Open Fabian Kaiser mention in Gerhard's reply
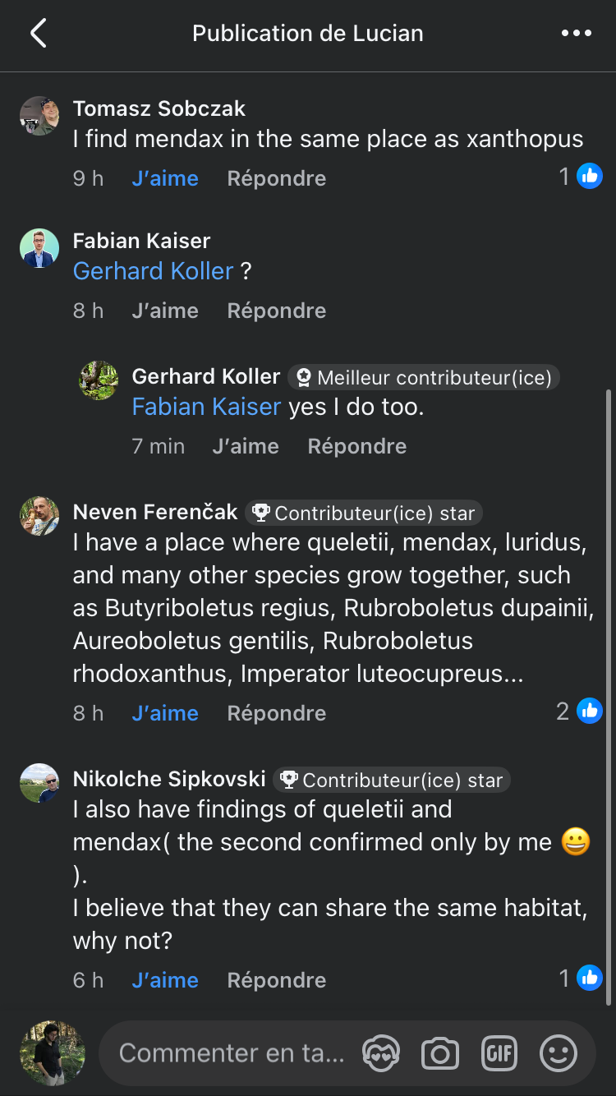 (x=206, y=407)
